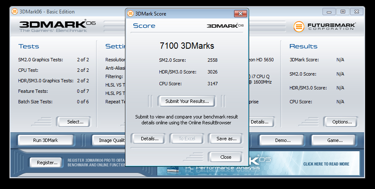The height and width of the screenshot is (189, 375).
Task: Click the 3DMark06 main window title icon
Action: coord(15,11)
